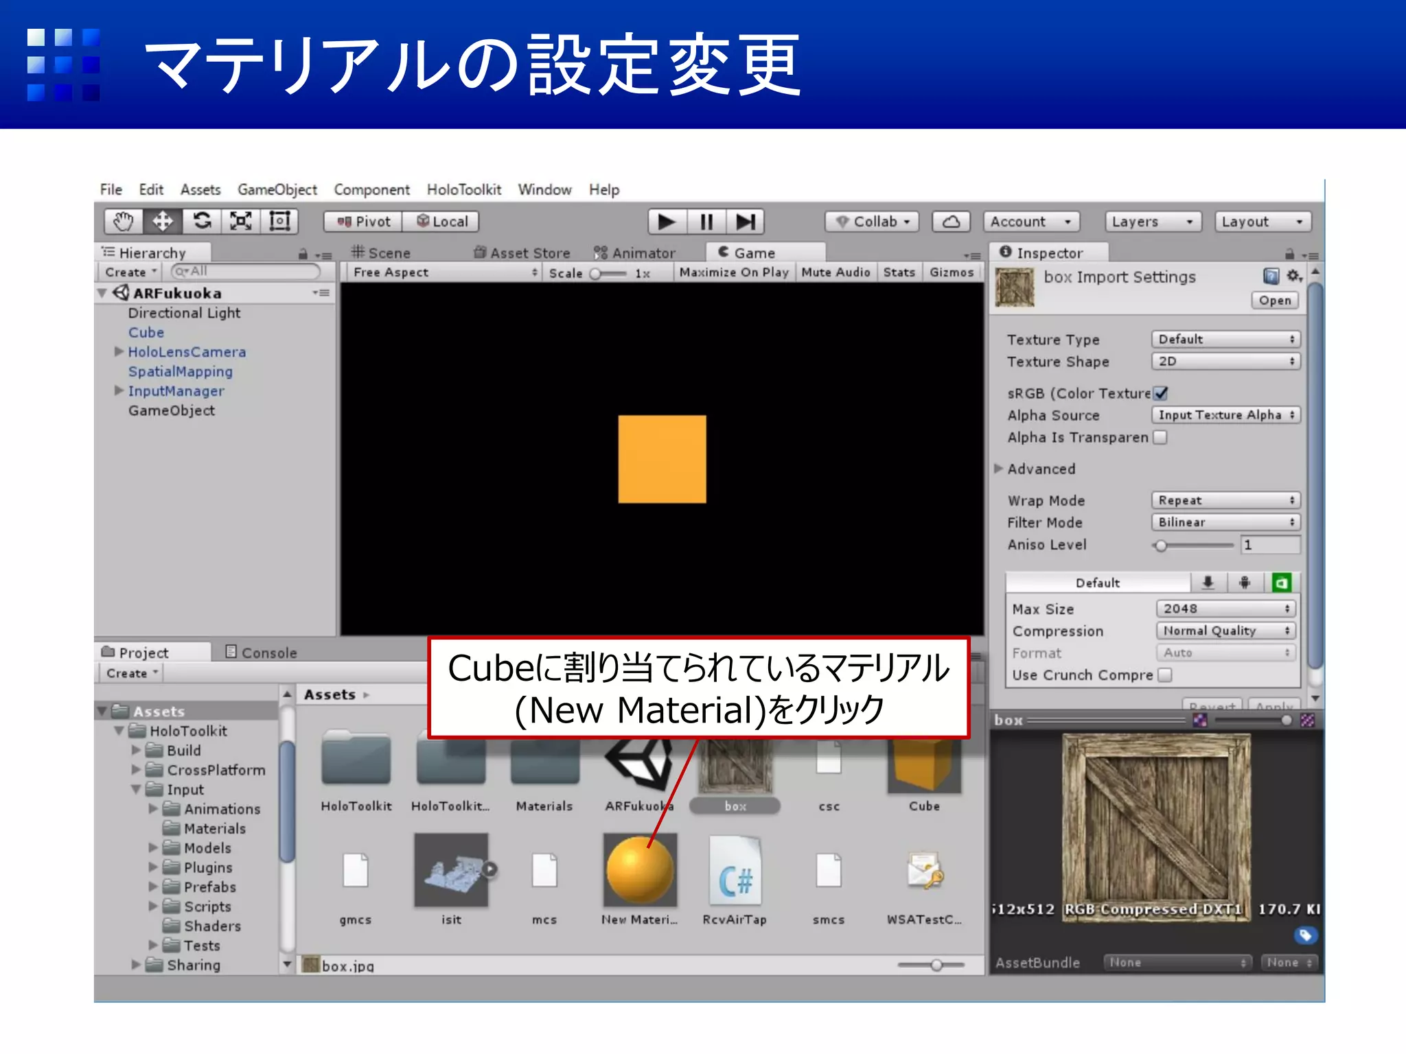This screenshot has height=1054, width=1406.
Task: Switch to the Console tab
Action: click(x=262, y=653)
